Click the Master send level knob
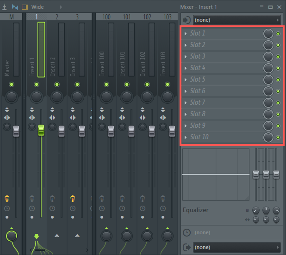286x255 pixels. (12, 236)
